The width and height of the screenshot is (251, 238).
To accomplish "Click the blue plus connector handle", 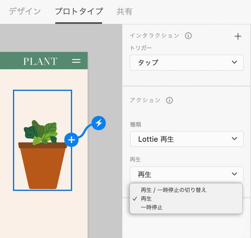I will pos(71,140).
